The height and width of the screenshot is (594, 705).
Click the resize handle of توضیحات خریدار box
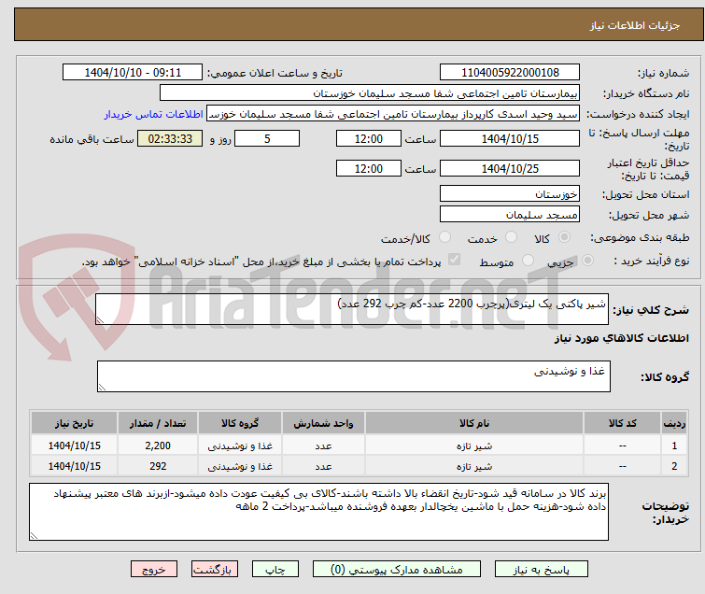click(x=35, y=535)
